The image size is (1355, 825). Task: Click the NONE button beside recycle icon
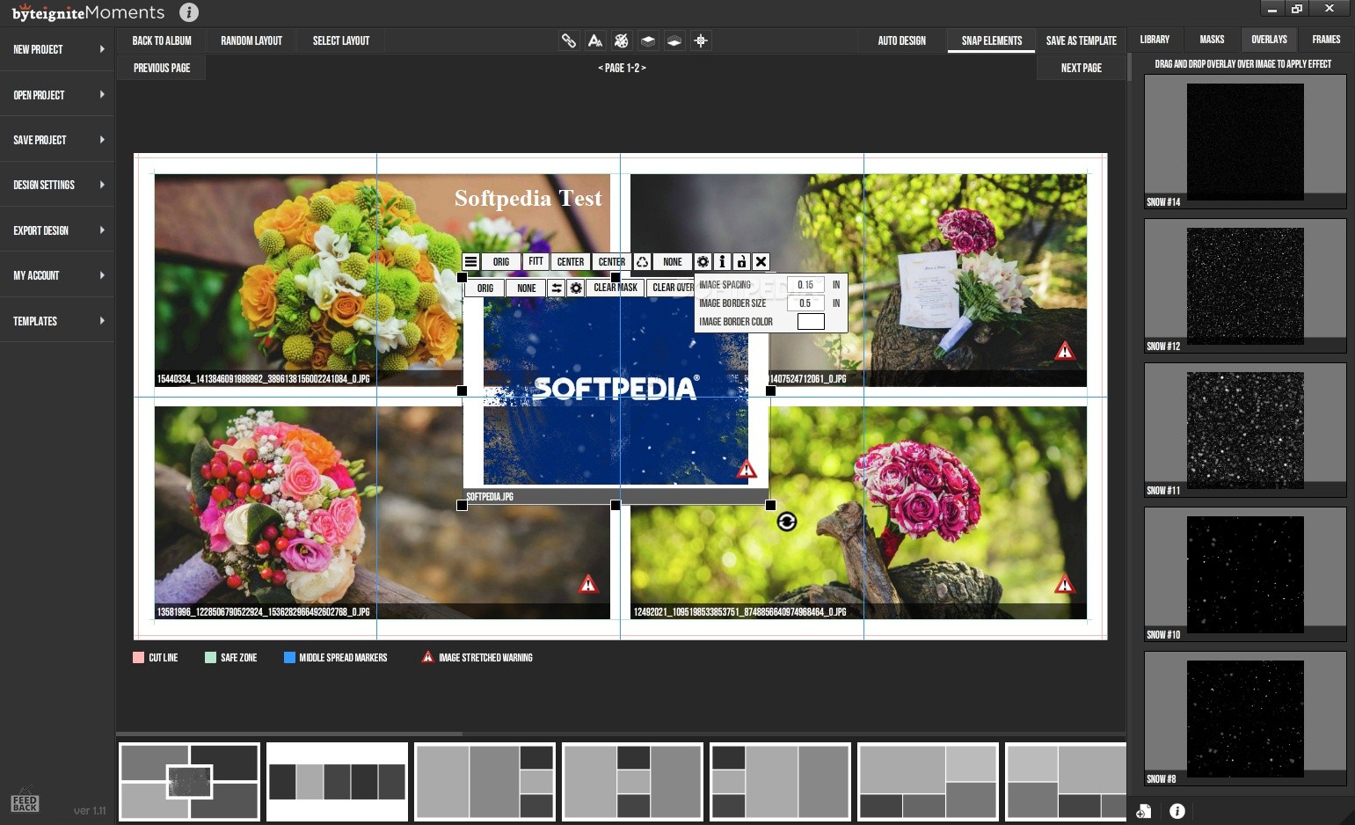pos(672,262)
